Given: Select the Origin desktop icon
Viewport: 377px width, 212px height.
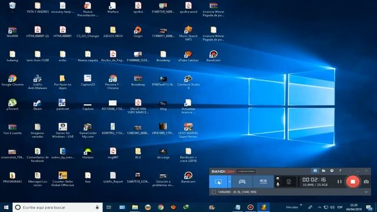Looking at the screenshot, I should click(138, 32).
